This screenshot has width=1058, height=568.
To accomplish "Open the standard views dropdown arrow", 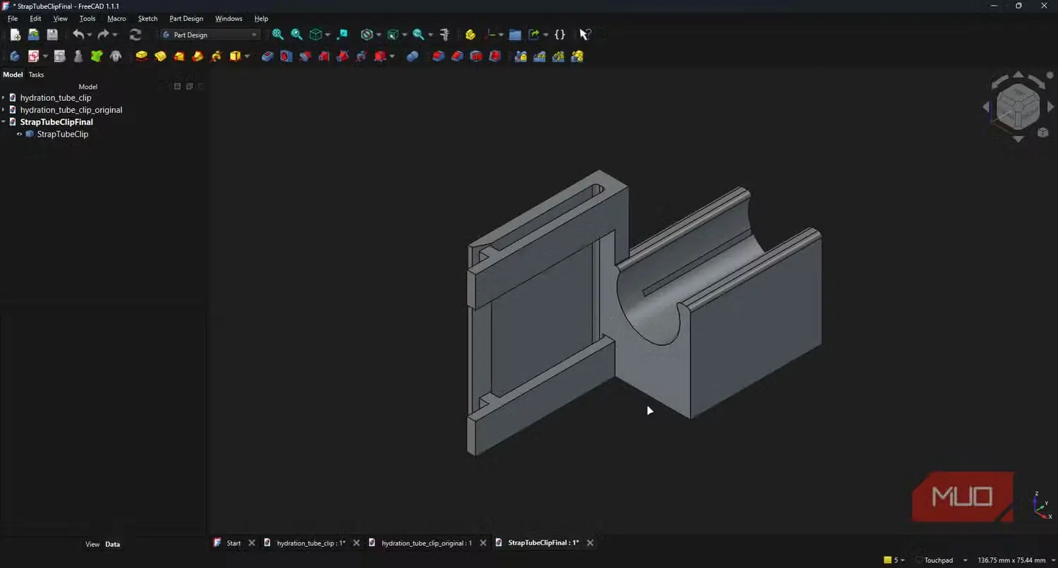I will click(327, 35).
